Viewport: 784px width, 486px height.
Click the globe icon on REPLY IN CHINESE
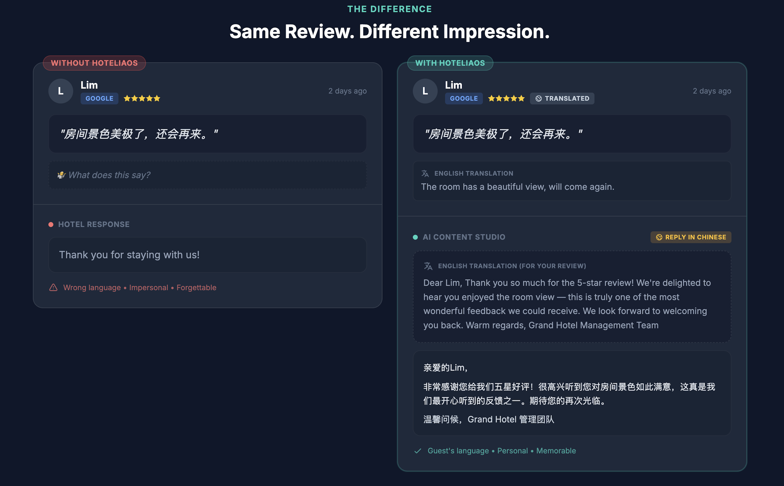coord(659,237)
